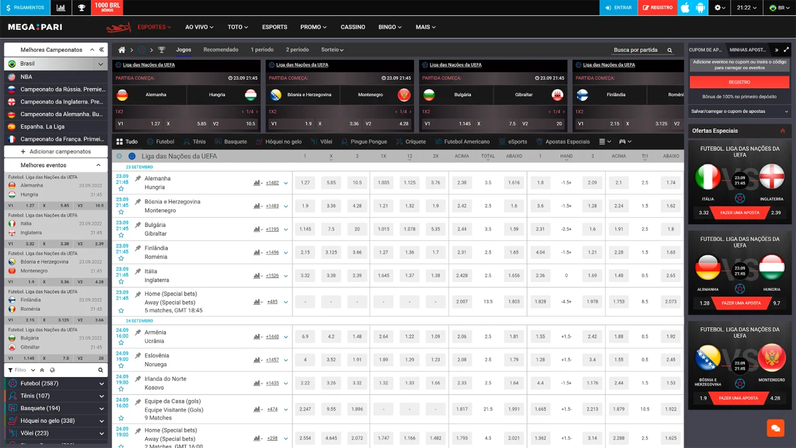The width and height of the screenshot is (796, 448).
Task: Click the football icon in the breadcrumb
Action: click(x=141, y=50)
